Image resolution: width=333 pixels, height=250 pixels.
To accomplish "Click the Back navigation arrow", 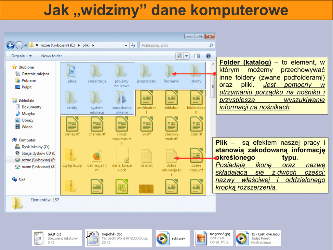I will 10,45.
